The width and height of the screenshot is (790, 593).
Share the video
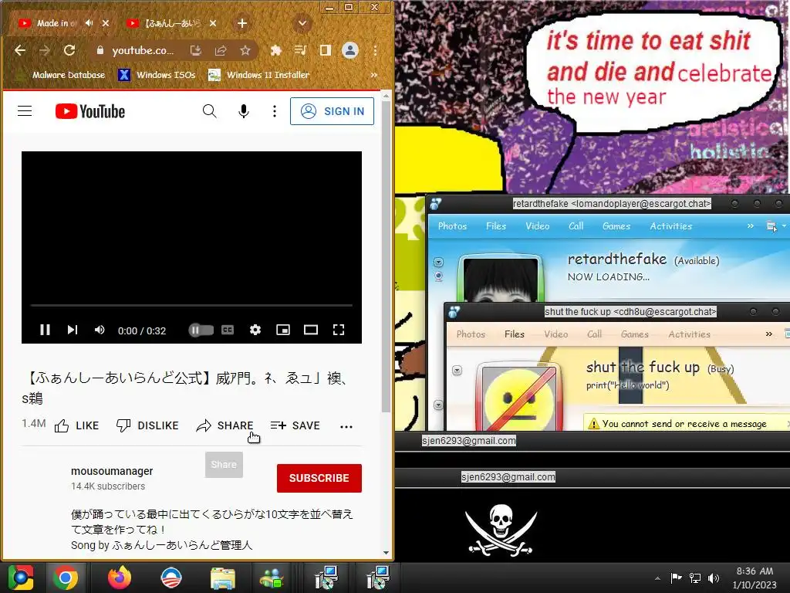click(225, 425)
